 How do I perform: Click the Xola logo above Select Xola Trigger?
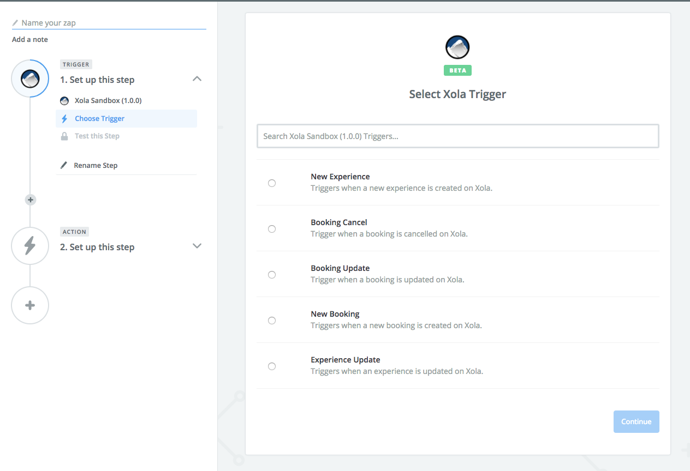point(457,47)
